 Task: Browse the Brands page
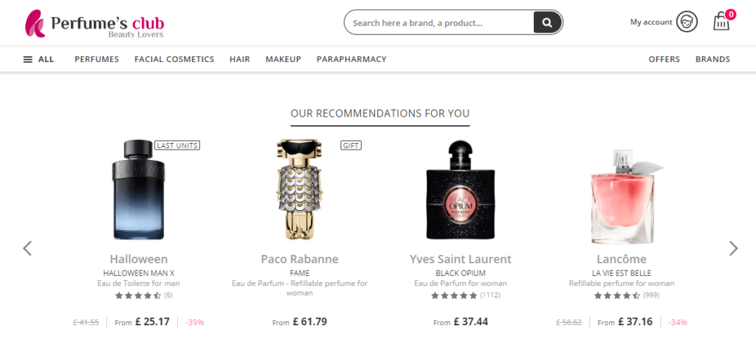tap(712, 59)
